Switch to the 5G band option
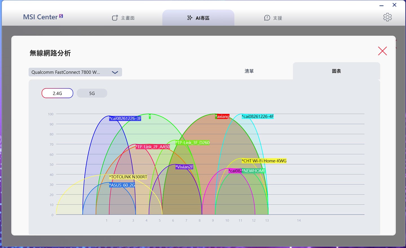406x248 pixels. [x=92, y=93]
